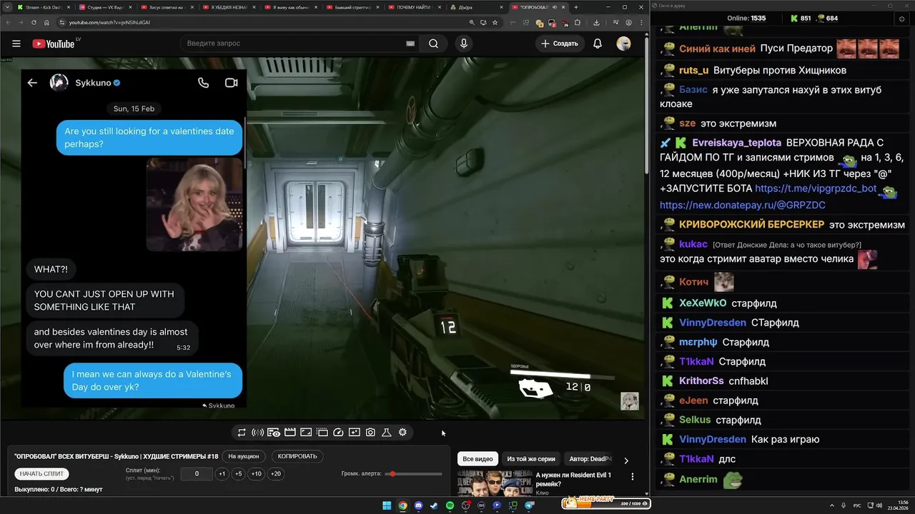Open a new browser tab
The height and width of the screenshot is (514, 915).
click(576, 7)
